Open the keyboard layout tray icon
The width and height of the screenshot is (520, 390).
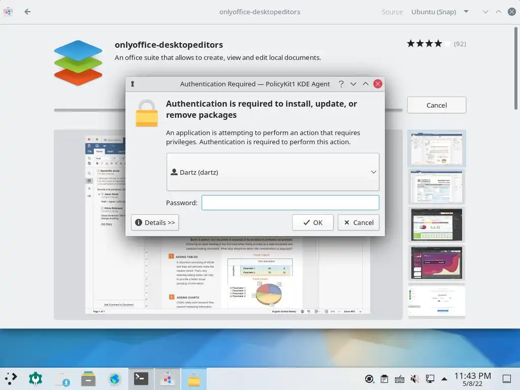coord(400,379)
